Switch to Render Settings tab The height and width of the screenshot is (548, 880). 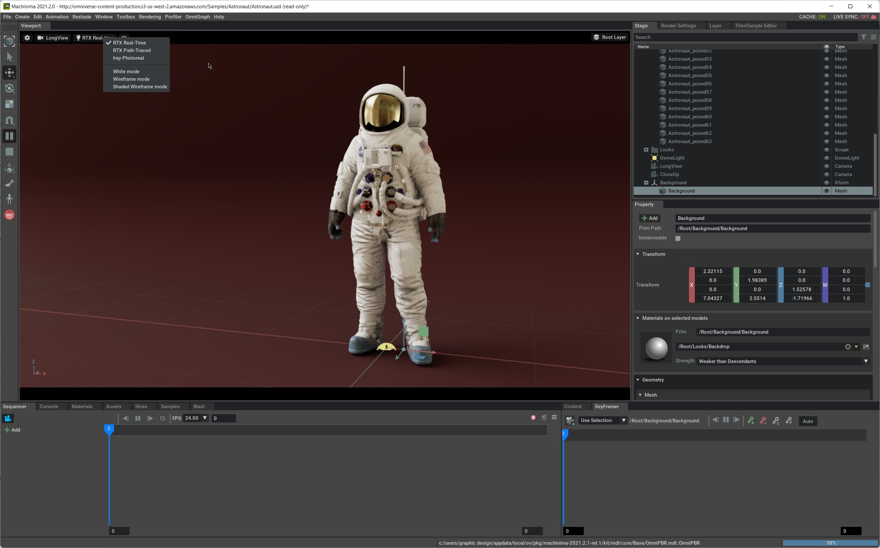pos(678,26)
